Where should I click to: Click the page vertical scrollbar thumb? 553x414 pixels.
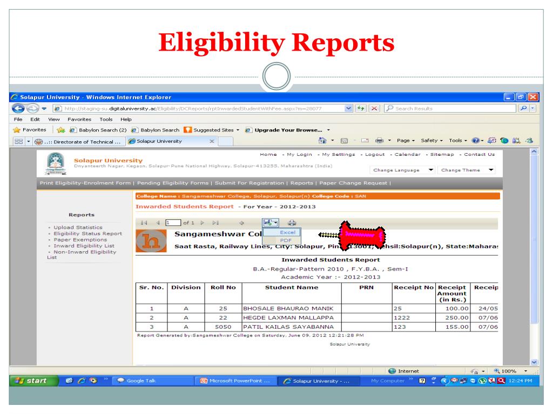[x=534, y=239]
